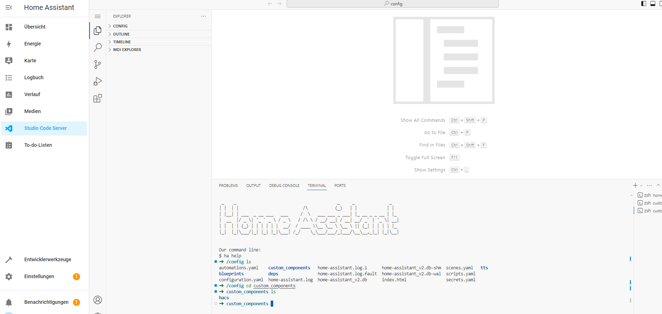Open the Run and Debug view

(x=98, y=81)
